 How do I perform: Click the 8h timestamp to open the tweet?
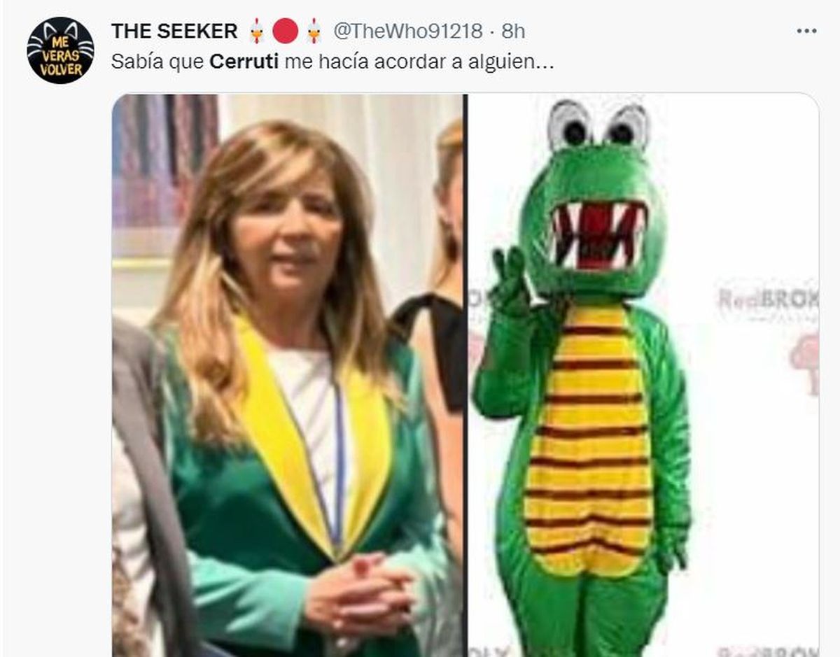pyautogui.click(x=513, y=30)
